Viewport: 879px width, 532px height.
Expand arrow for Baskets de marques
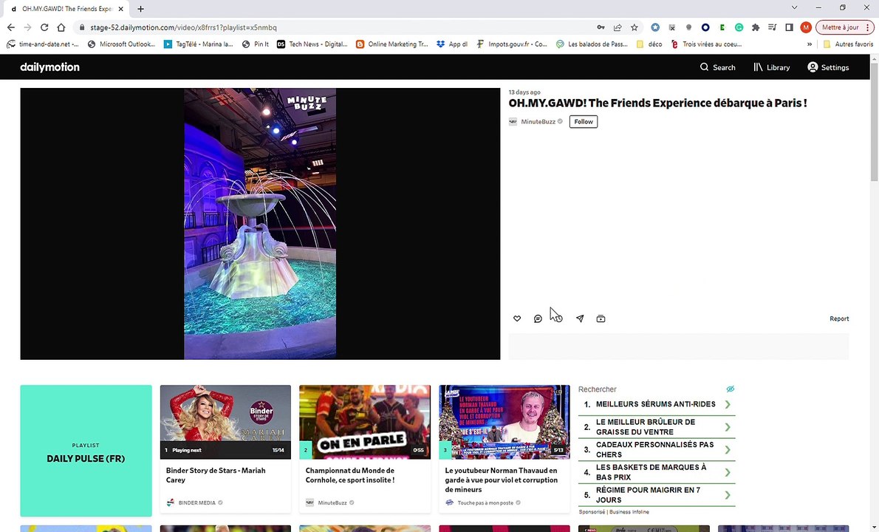click(x=728, y=473)
